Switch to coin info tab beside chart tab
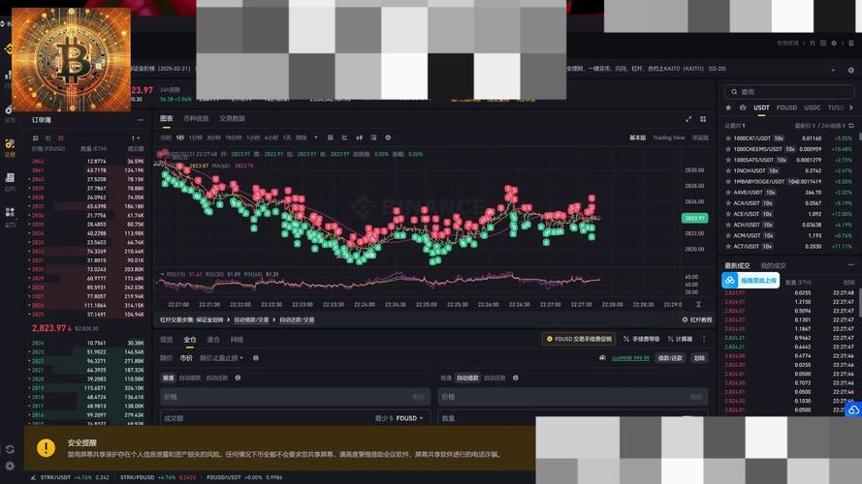 click(x=196, y=118)
